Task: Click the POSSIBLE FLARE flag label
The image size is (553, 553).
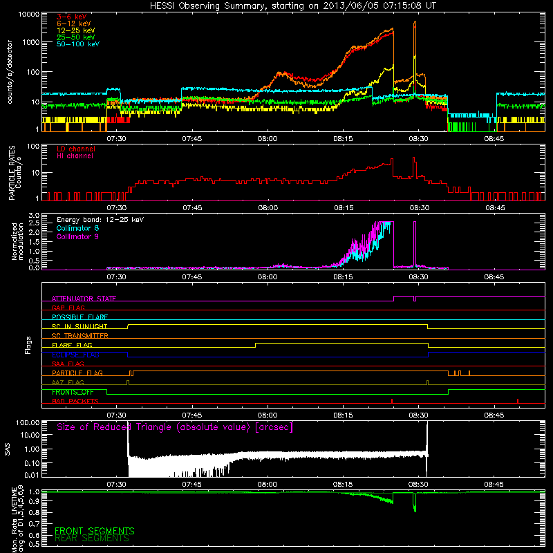Action: pos(79,317)
